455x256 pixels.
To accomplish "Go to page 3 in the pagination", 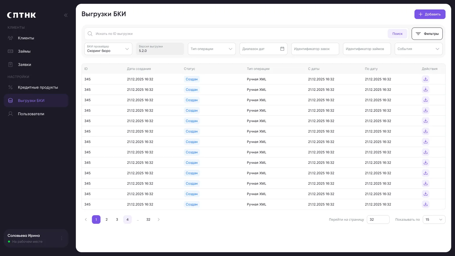I will 117,220.
